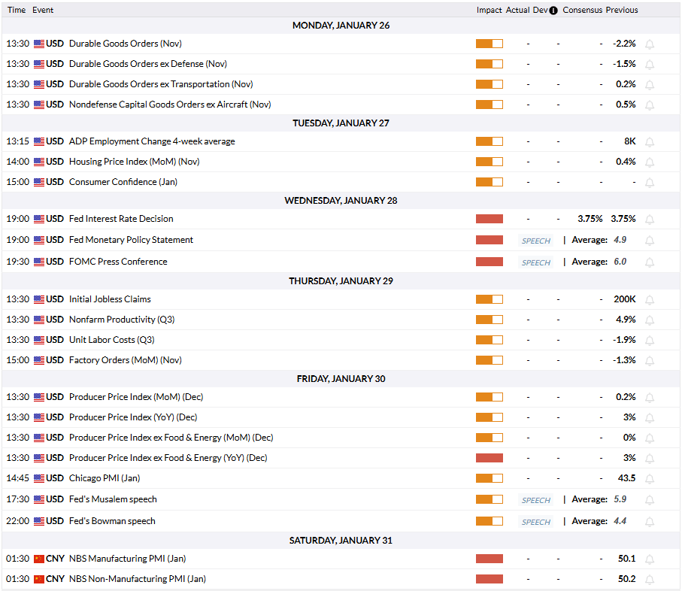Expand ADP Employment Change 4-week average row
The height and width of the screenshot is (591, 682).
click(x=151, y=141)
